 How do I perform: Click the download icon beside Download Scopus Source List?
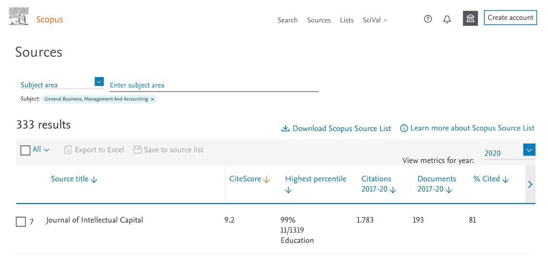coord(285,129)
